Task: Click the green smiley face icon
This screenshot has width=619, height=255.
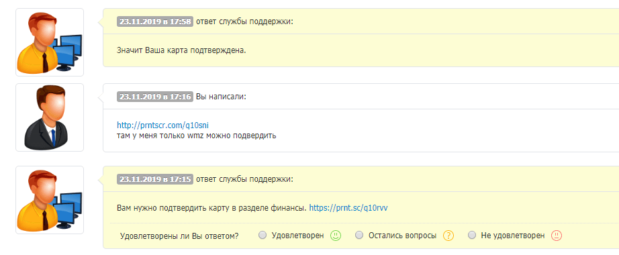Action: (336, 236)
